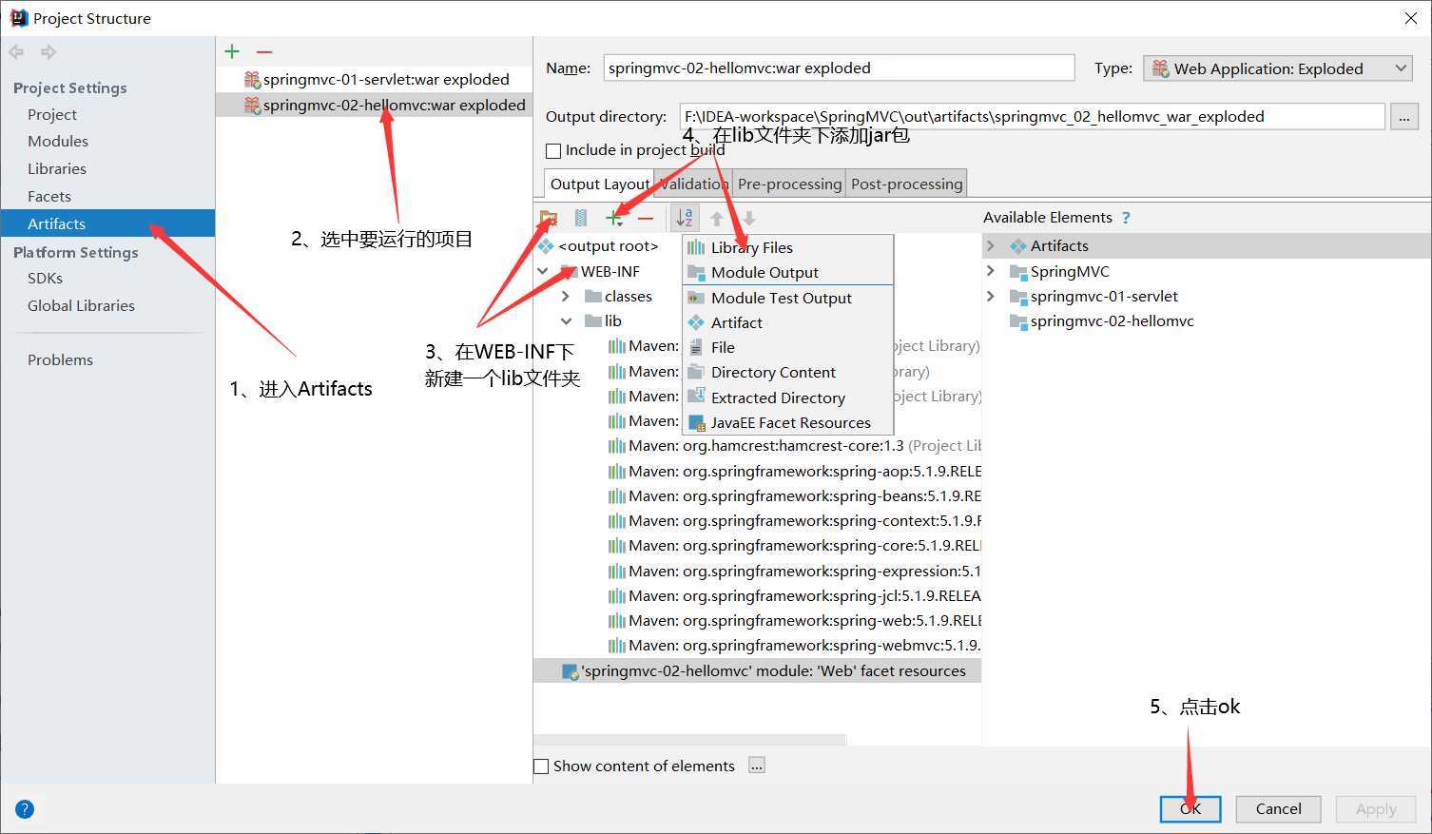Click the move up arrow icon
The image size is (1432, 834).
(717, 219)
